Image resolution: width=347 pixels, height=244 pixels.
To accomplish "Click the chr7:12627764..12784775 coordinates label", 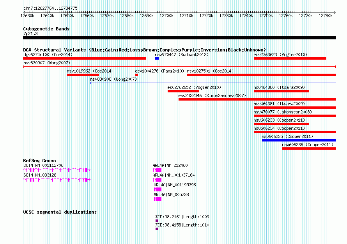I will [x=50, y=8].
